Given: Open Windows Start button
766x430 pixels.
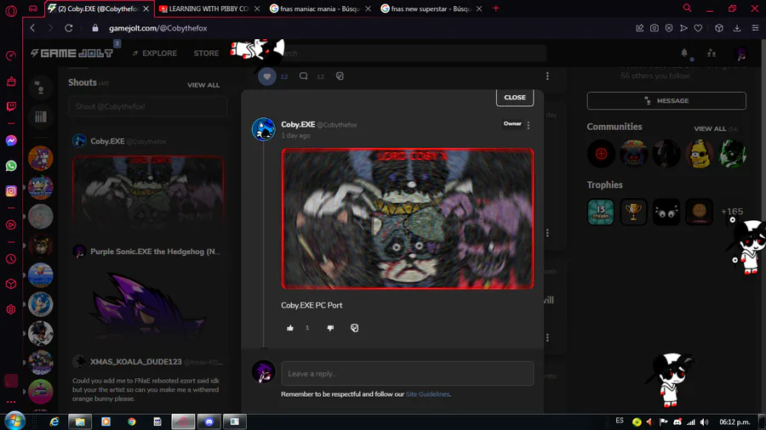Looking at the screenshot, I should 14,422.
